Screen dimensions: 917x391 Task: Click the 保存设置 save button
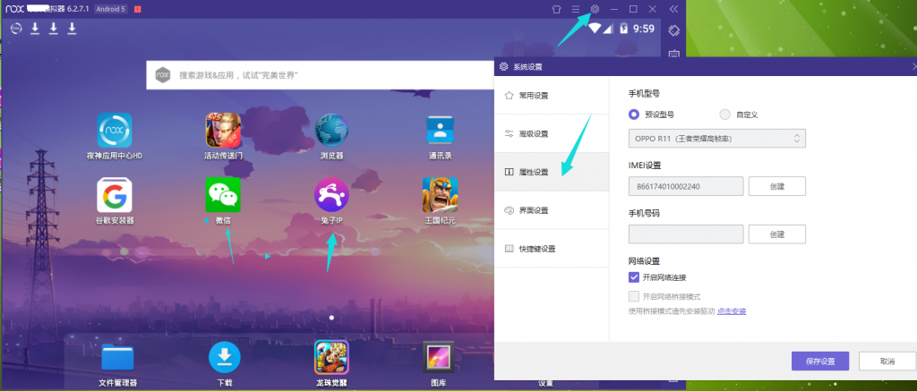tap(820, 361)
